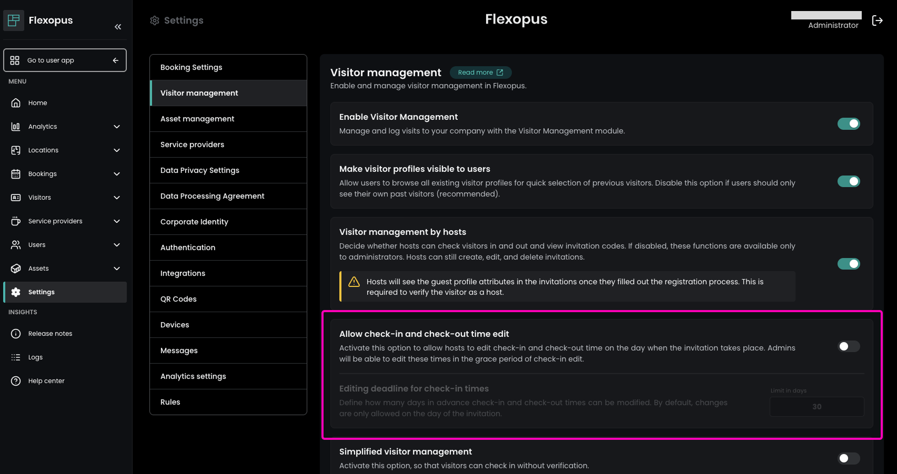Collapse the sidebar with double-chevron icon

click(x=118, y=27)
